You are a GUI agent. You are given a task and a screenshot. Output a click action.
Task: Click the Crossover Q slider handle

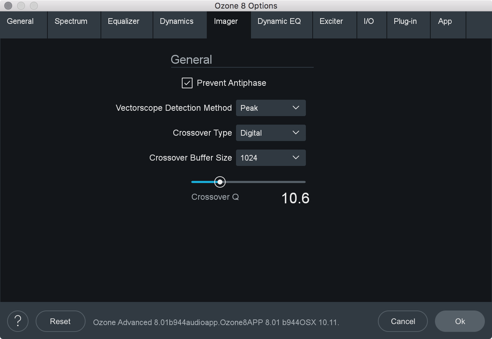[x=220, y=182]
